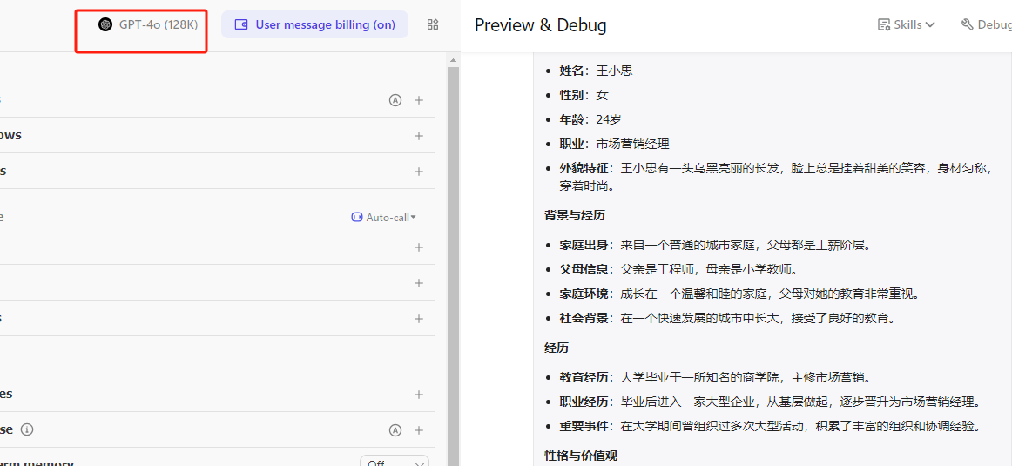
Task: Click the plus icon in the top row above Workflows
Action: (419, 100)
